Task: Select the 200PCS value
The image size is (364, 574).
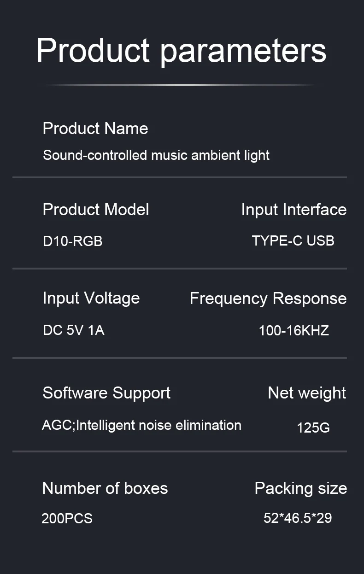Action: click(67, 519)
